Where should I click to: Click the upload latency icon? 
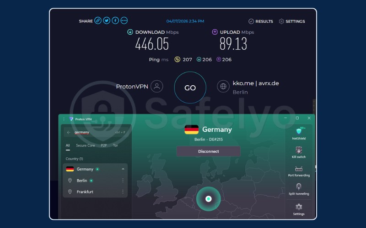coord(219,59)
